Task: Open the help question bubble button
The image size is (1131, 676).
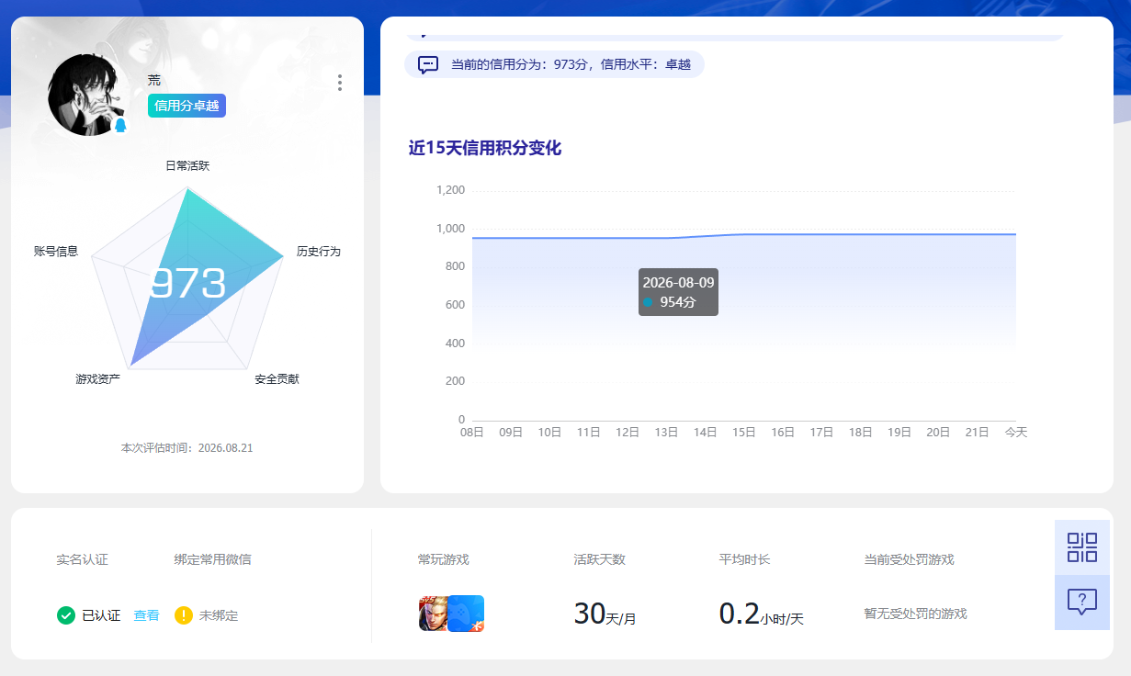Action: (x=1082, y=603)
